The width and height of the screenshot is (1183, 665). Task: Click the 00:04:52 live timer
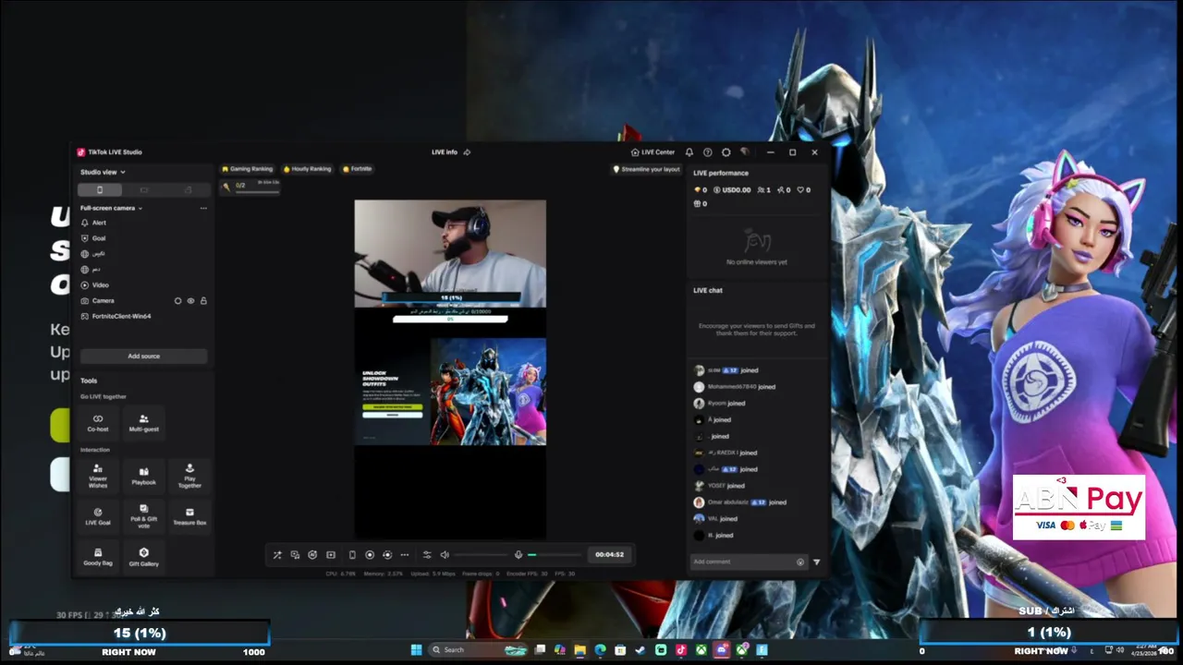pos(609,555)
